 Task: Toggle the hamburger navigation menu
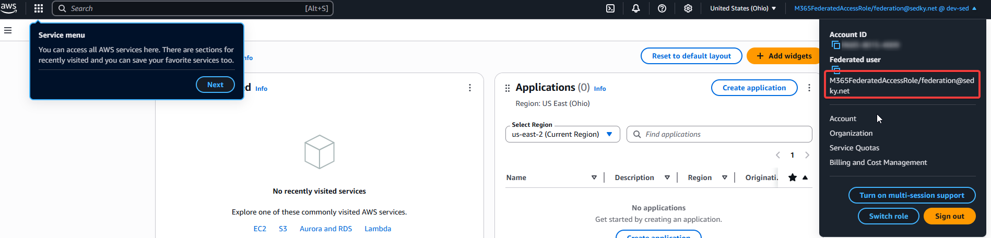[x=8, y=30]
